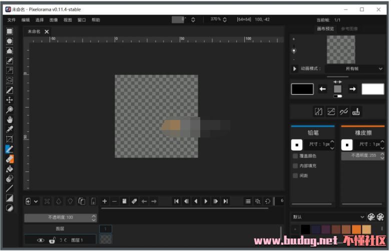Pick the Pan hand tool
This screenshot has height=251, width=391.
10,119
